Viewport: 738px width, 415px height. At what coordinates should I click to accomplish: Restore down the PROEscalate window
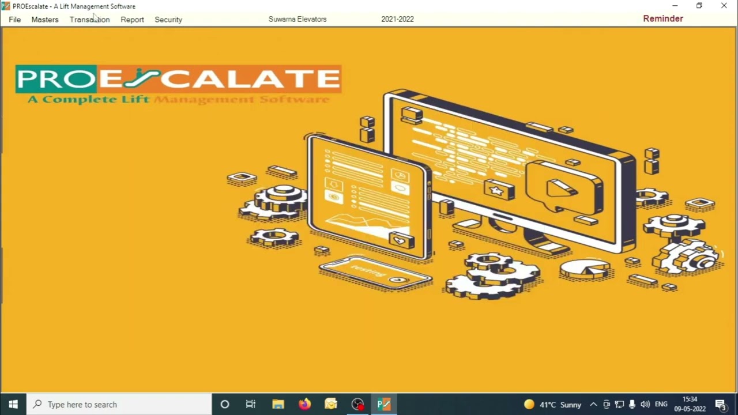tap(699, 6)
